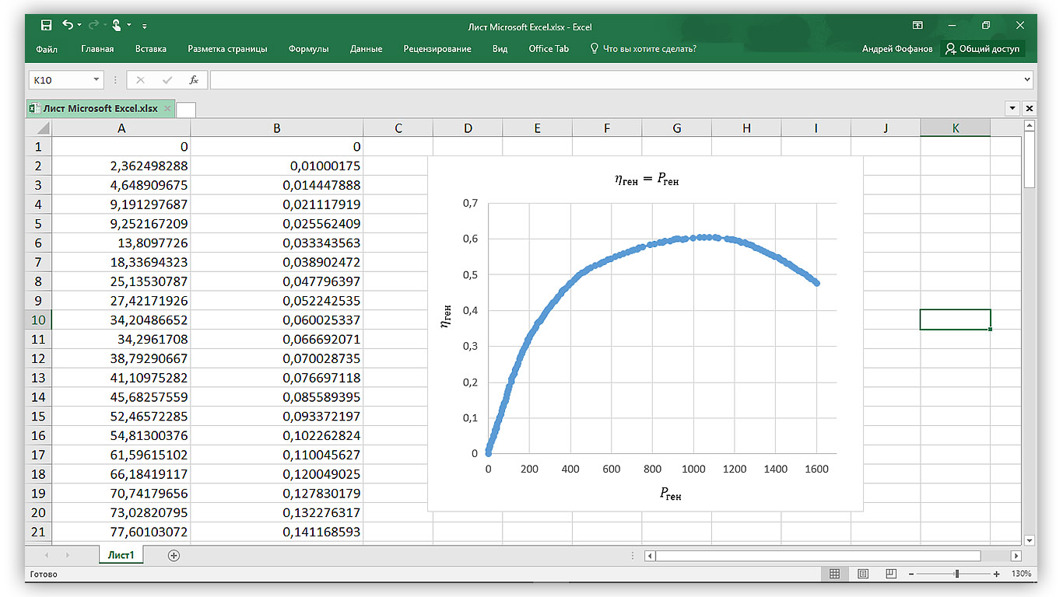This screenshot has height=597, width=1063.
Task: Switch to Page Layout view icon
Action: [x=862, y=574]
